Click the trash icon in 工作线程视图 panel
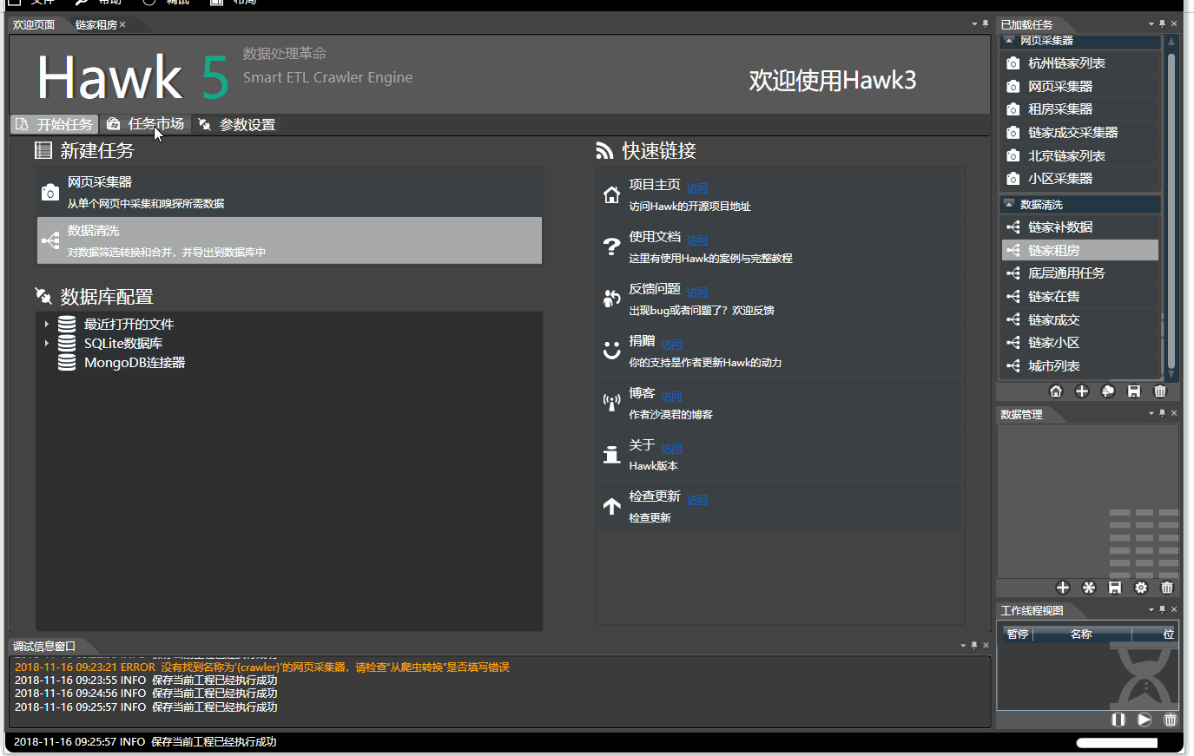 click(x=1171, y=720)
